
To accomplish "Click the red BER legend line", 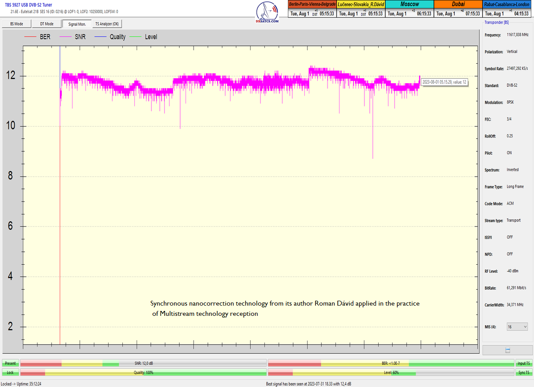I will (31, 37).
